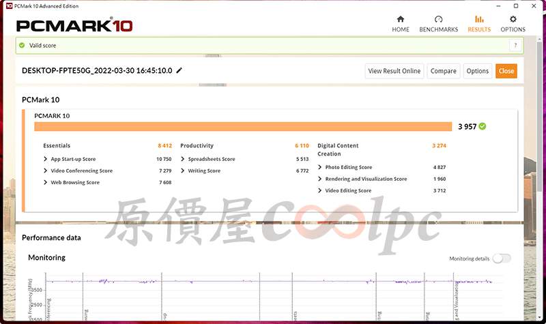Click Photo Editing value 4 827
Viewport: 546px width, 324px height.
[440, 167]
